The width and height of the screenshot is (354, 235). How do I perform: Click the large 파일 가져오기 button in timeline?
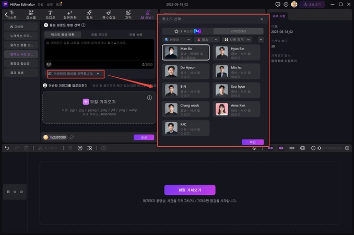click(190, 190)
